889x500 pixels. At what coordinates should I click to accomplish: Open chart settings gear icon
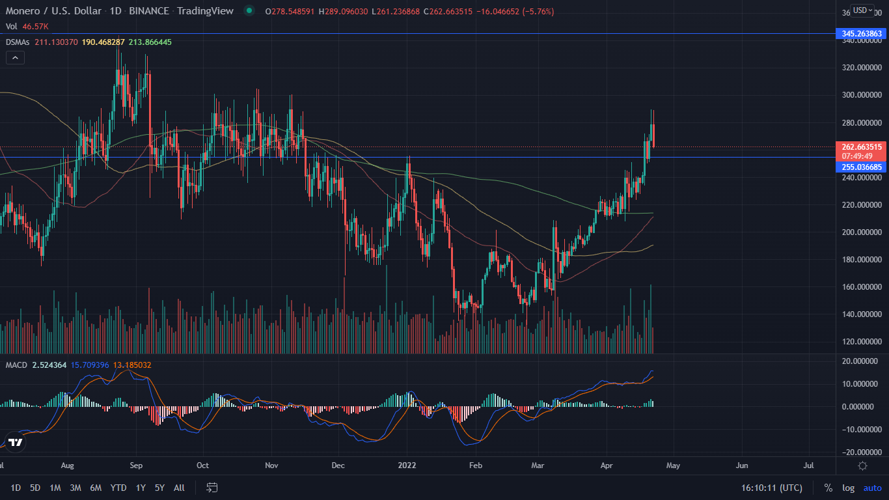coord(862,465)
